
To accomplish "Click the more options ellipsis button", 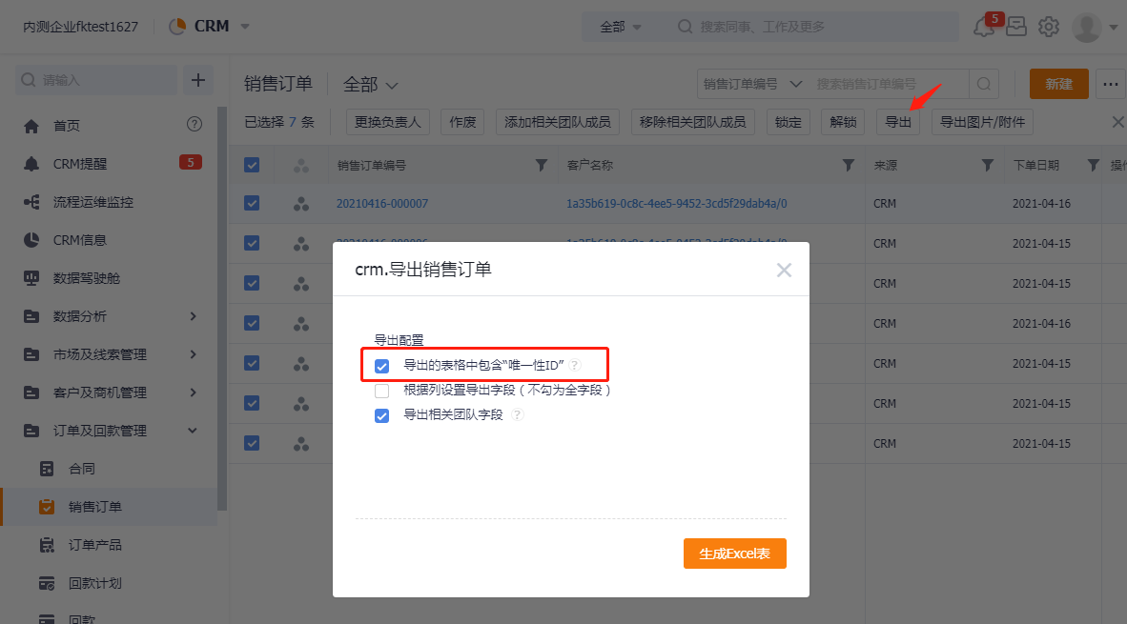I will [x=1111, y=84].
